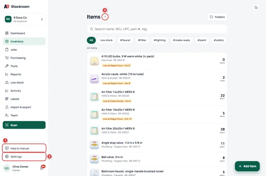266x176 pixels.
Task: Click the search magnifier icon
Action: [x=92, y=29]
